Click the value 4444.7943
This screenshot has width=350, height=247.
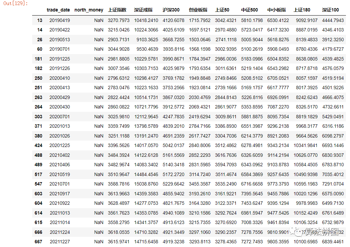tap(333, 20)
